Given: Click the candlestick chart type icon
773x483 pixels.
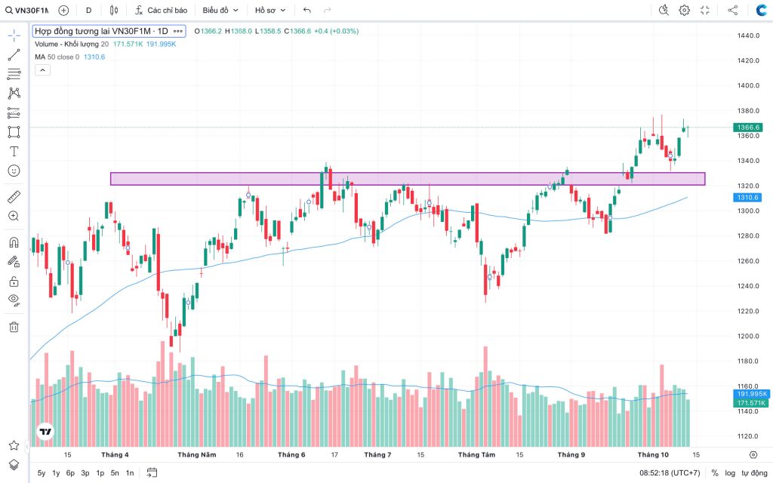Looking at the screenshot, I should click(x=114, y=11).
